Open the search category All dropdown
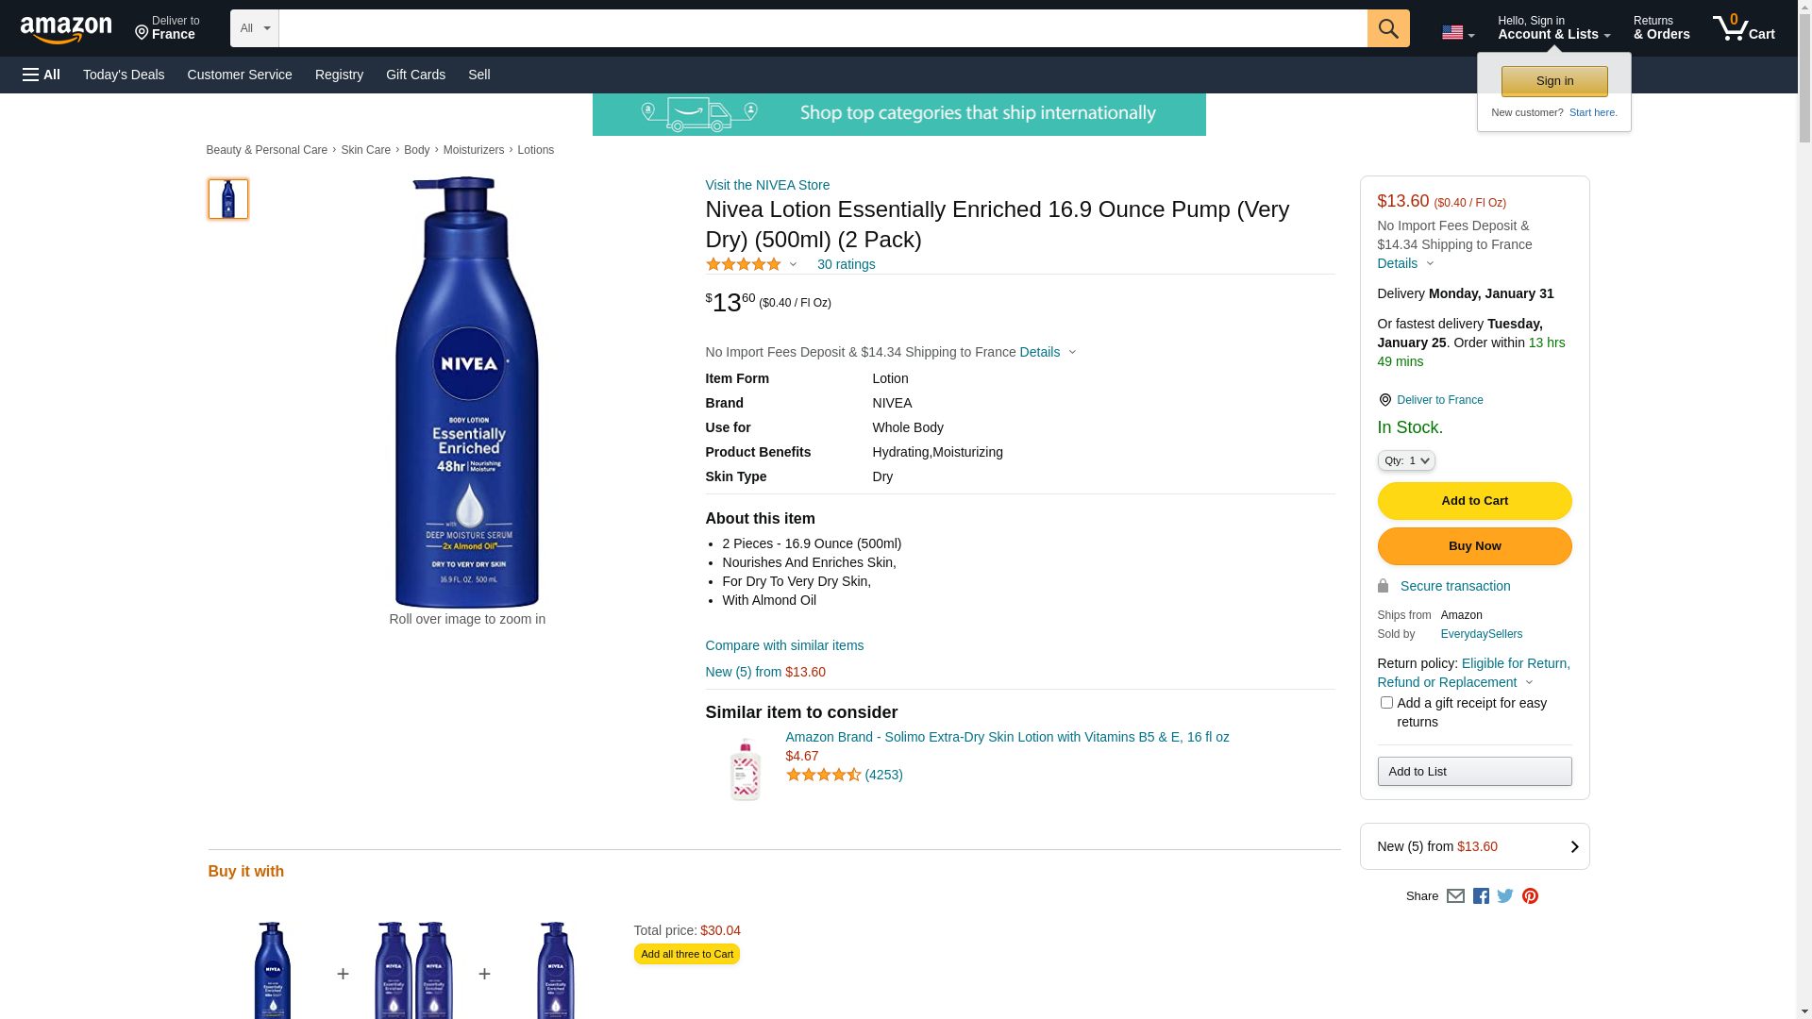 coord(254,28)
